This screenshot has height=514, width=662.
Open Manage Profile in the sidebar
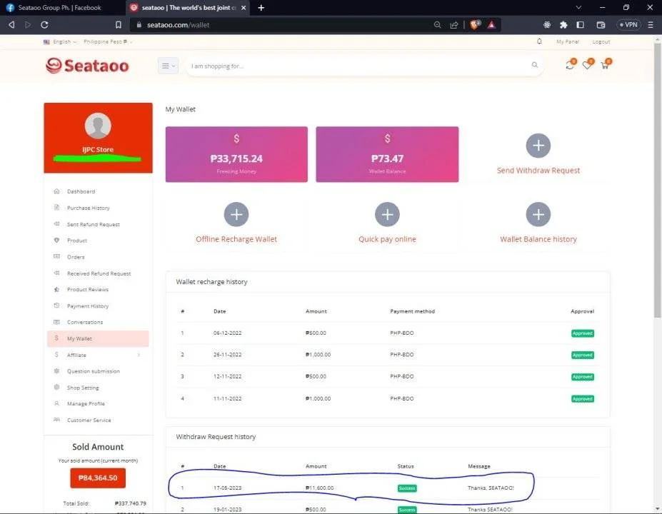coord(86,404)
